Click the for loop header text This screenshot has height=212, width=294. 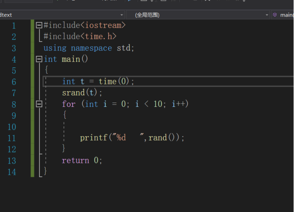(x=125, y=104)
